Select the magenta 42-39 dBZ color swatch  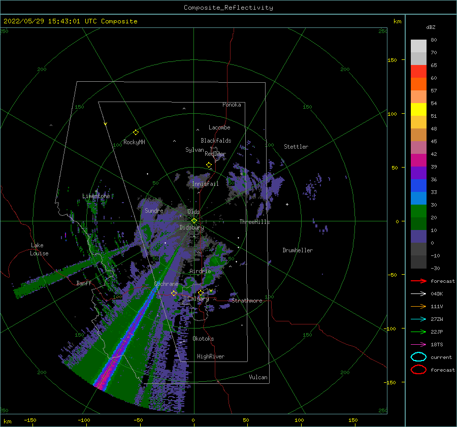coord(418,160)
